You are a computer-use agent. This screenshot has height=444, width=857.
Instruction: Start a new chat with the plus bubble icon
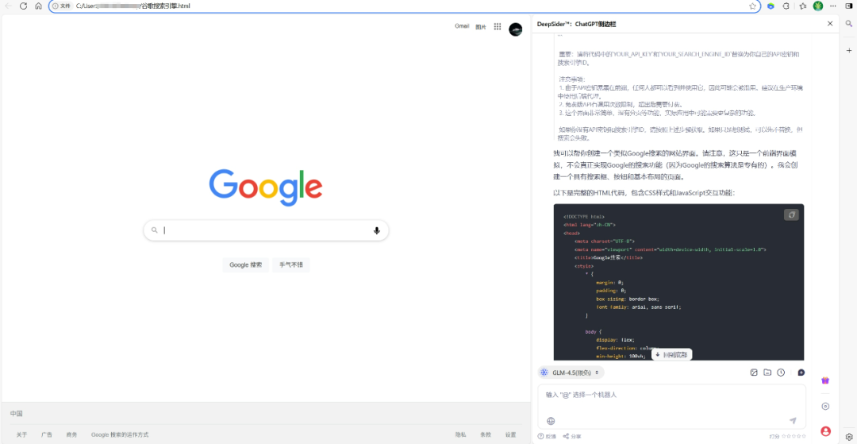801,373
